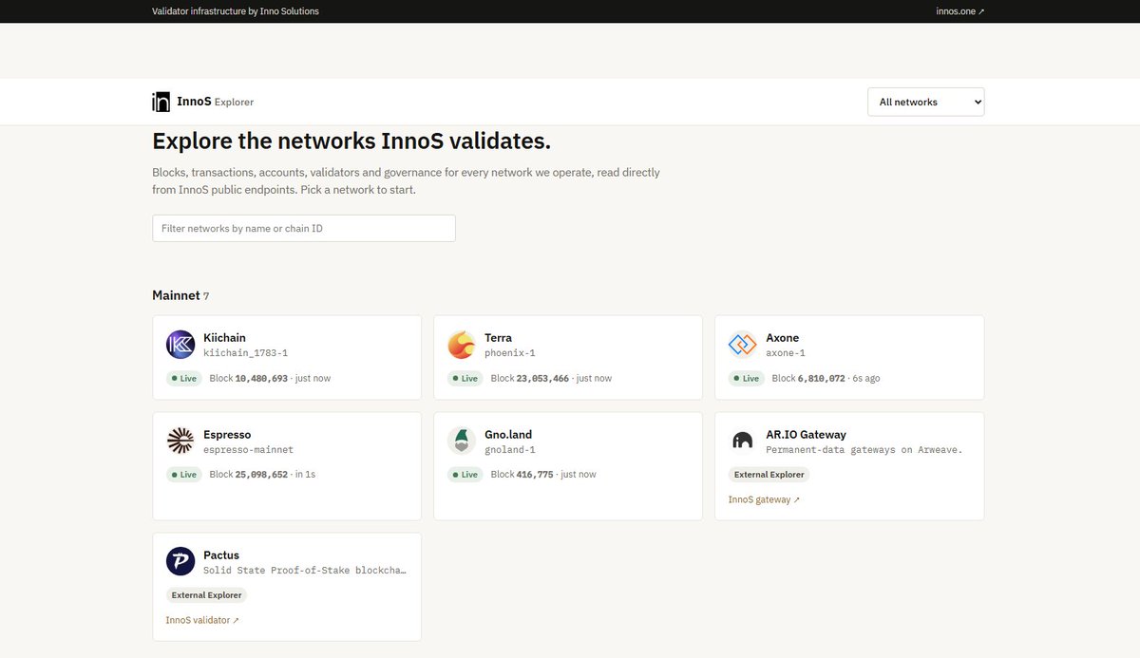Click 'Validator infrastructure by Inno Solutions' text
This screenshot has width=1140, height=658.
pos(236,11)
